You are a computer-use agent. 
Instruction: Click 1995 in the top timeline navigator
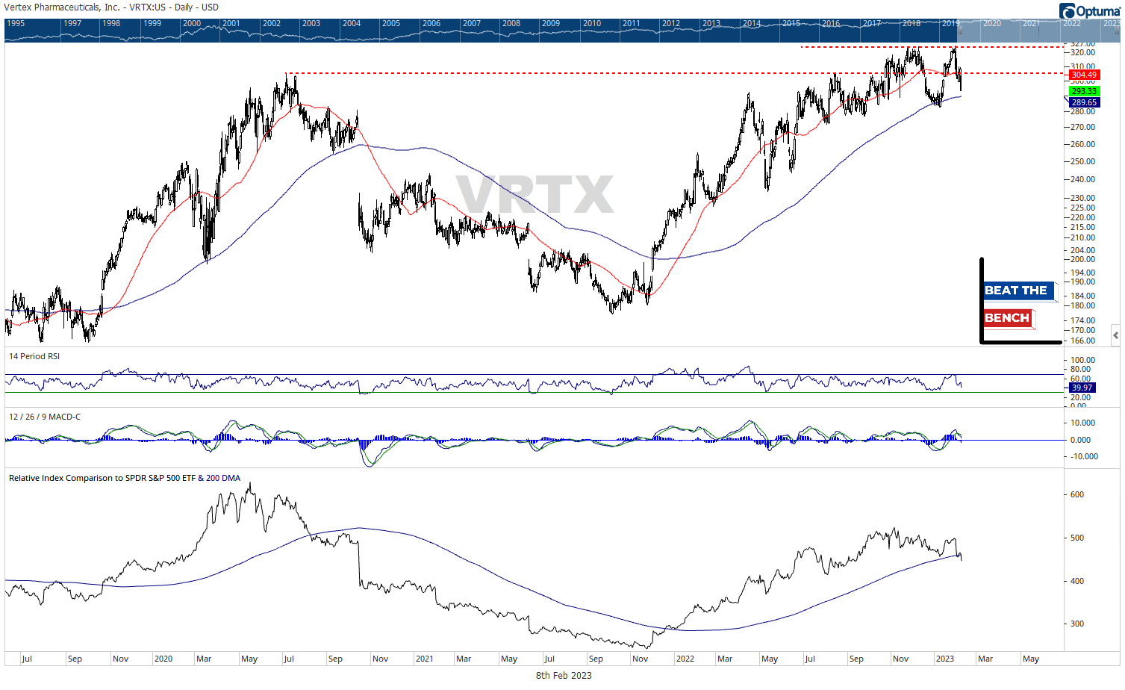point(16,23)
